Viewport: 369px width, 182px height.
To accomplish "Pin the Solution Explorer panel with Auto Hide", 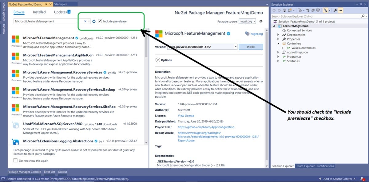I will [361, 5].
